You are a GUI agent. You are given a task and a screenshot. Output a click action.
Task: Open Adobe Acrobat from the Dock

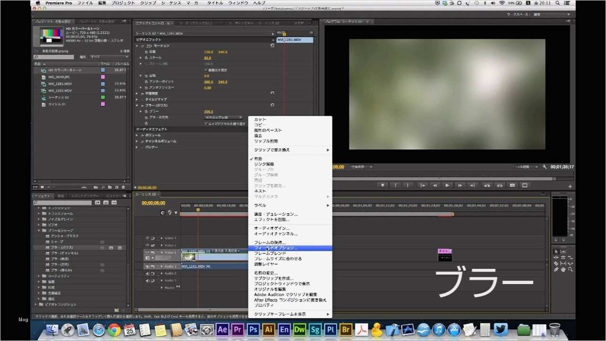[362, 329]
